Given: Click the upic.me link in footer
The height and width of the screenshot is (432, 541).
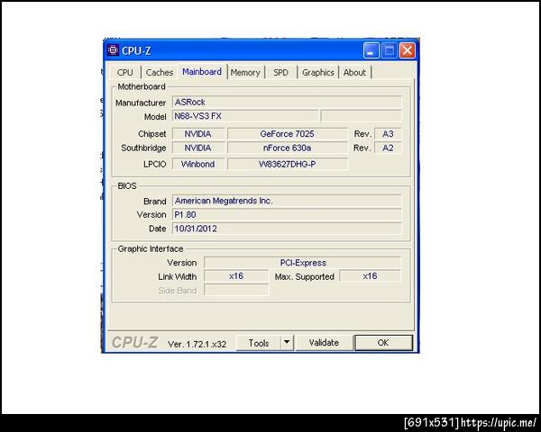Looking at the screenshot, I should (499, 422).
